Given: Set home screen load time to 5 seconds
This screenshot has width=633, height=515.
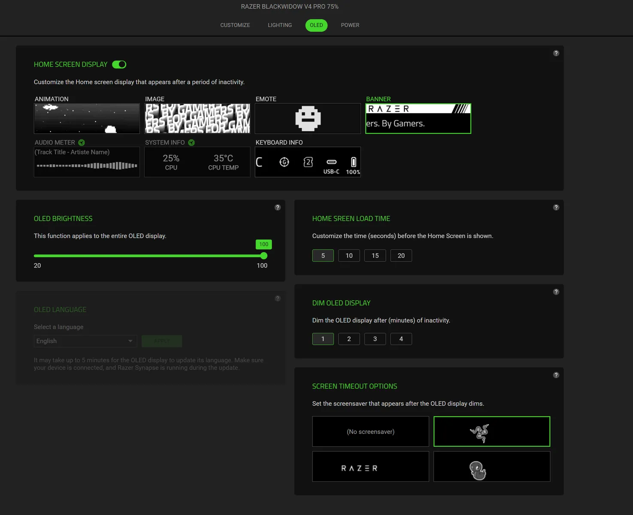Looking at the screenshot, I should click(323, 256).
